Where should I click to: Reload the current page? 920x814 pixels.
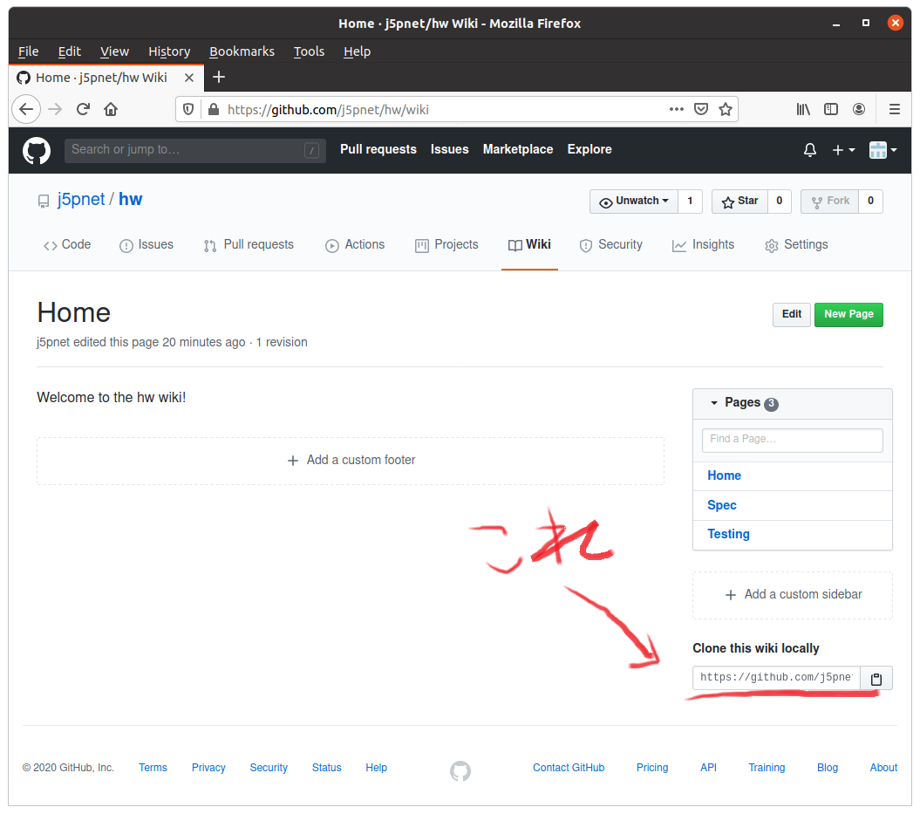click(83, 109)
